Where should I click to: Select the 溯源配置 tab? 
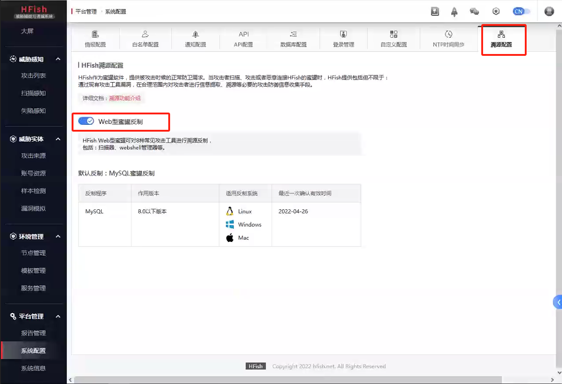501,39
